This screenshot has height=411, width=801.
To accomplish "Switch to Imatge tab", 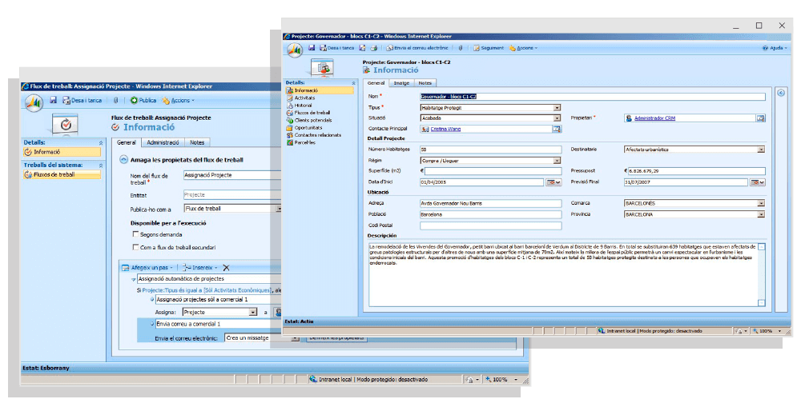I will 401,82.
